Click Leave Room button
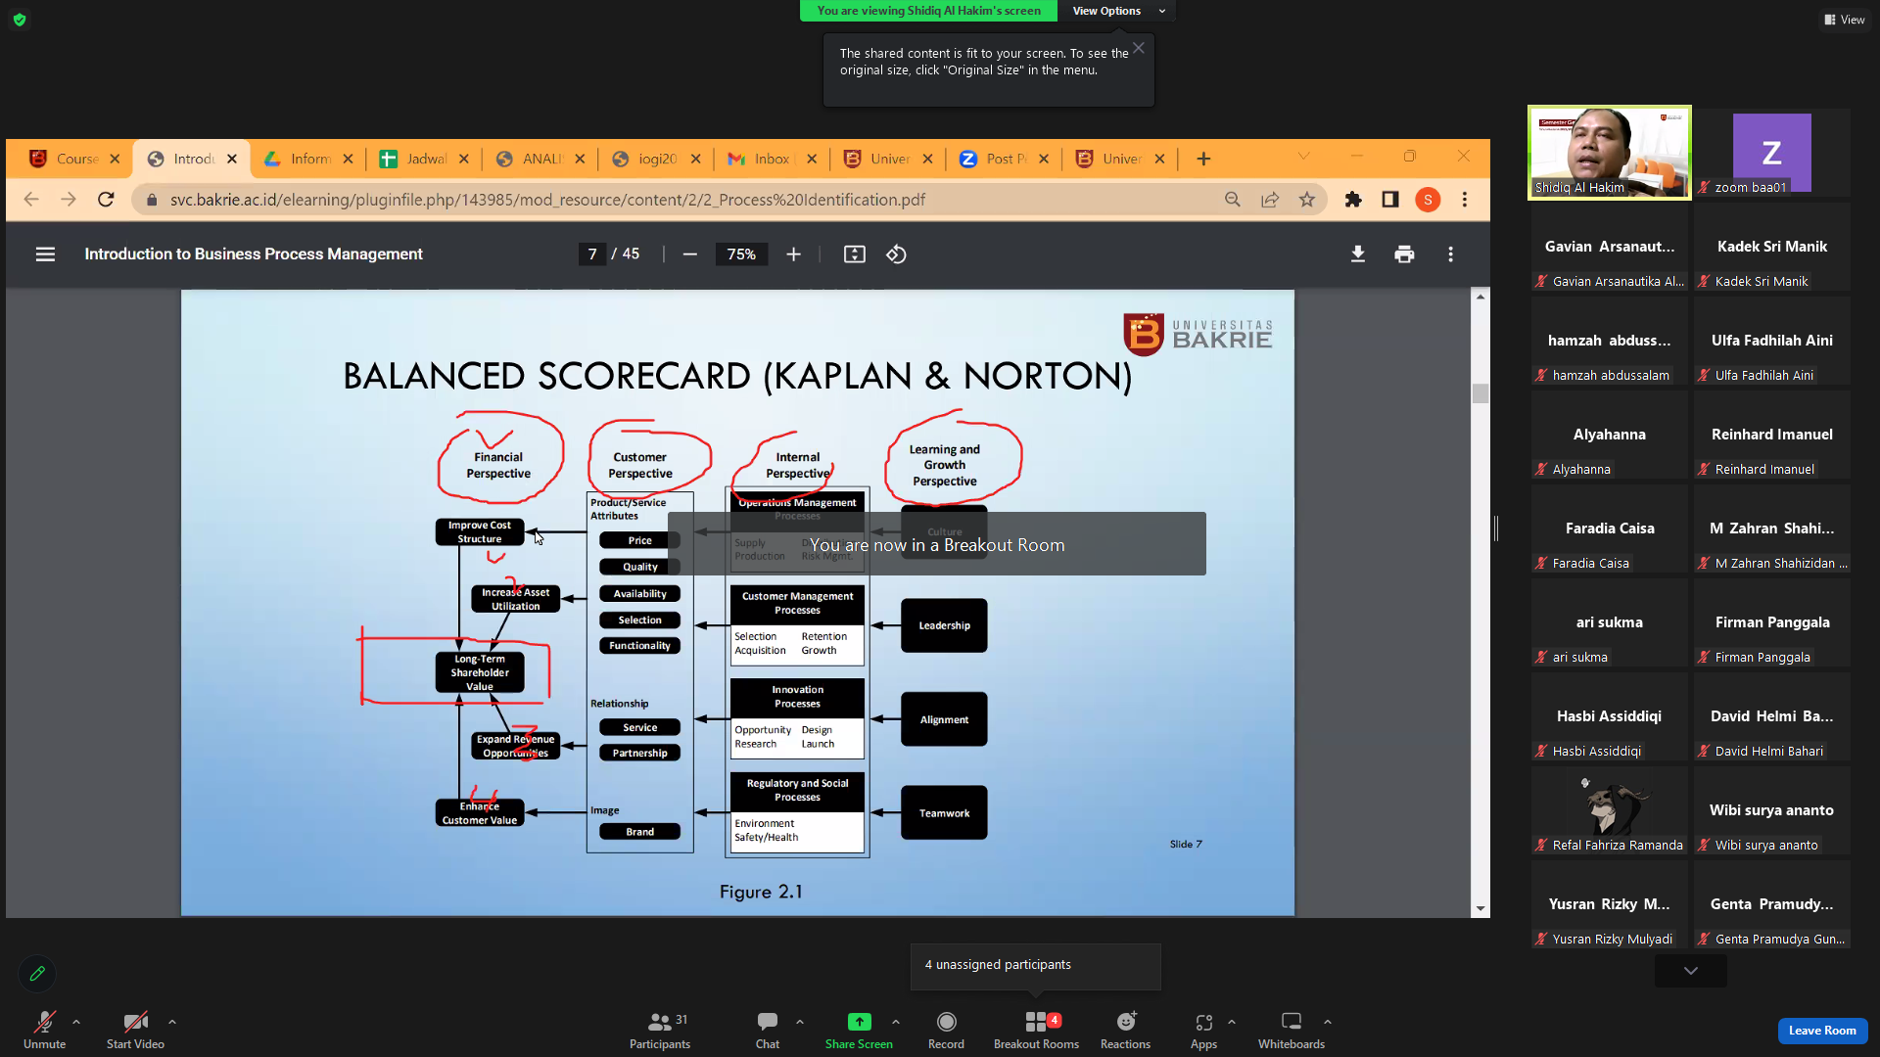Image resolution: width=1880 pixels, height=1057 pixels. click(x=1822, y=1031)
